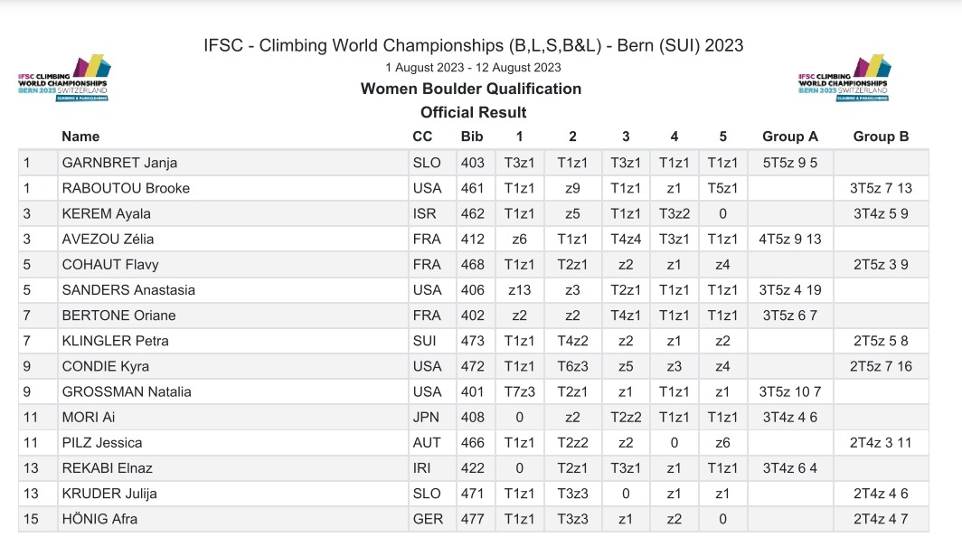Click on KEREM Ayala's name
This screenshot has height=537, width=962.
(x=106, y=213)
